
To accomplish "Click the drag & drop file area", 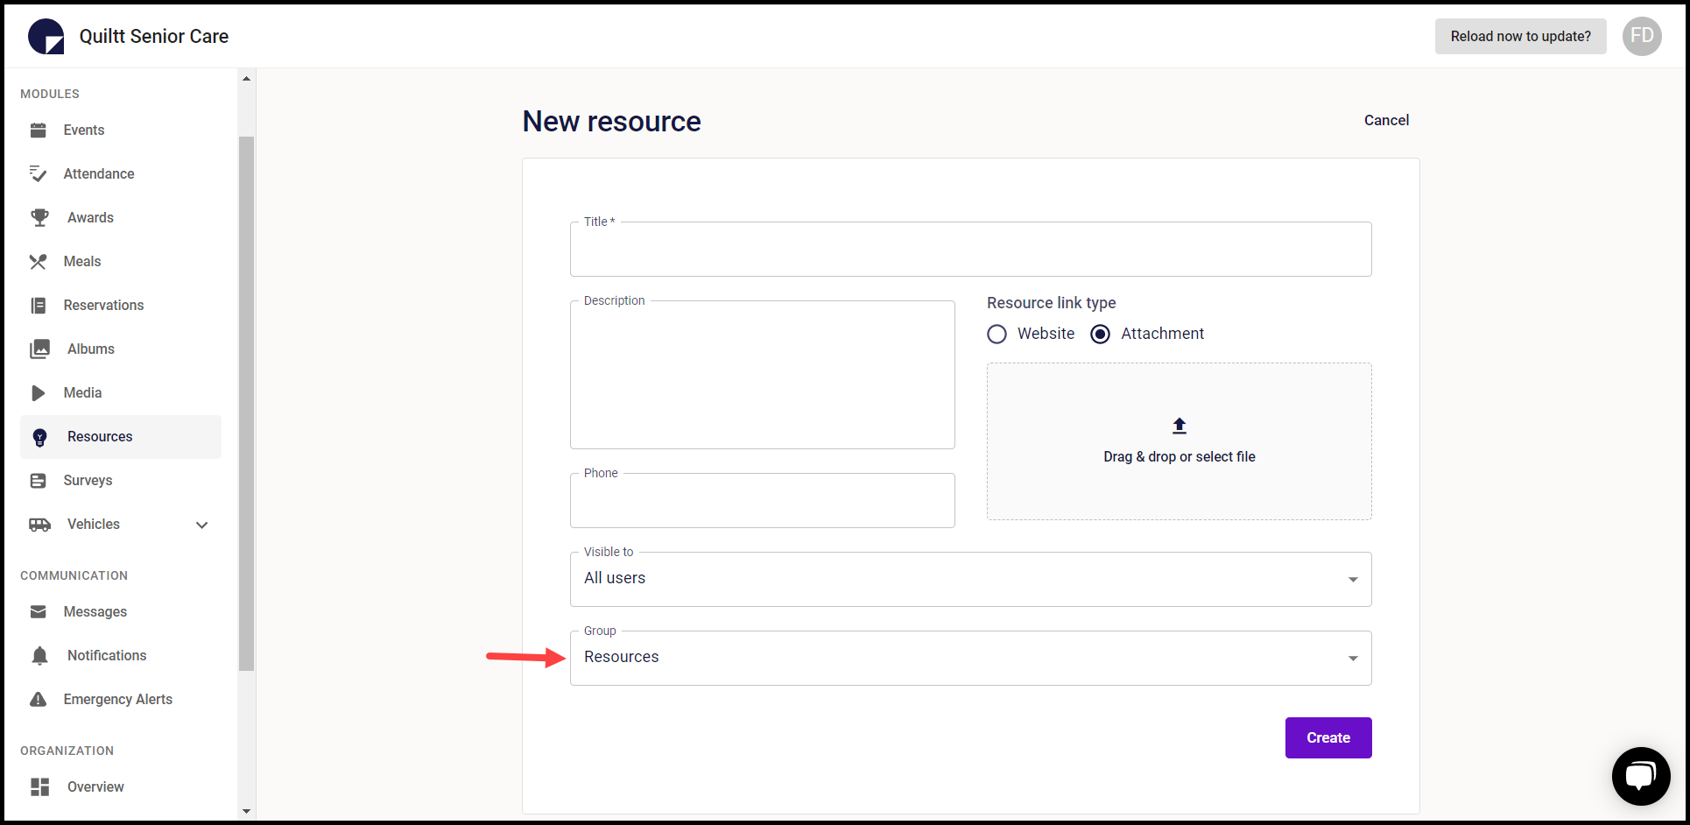I will point(1179,441).
